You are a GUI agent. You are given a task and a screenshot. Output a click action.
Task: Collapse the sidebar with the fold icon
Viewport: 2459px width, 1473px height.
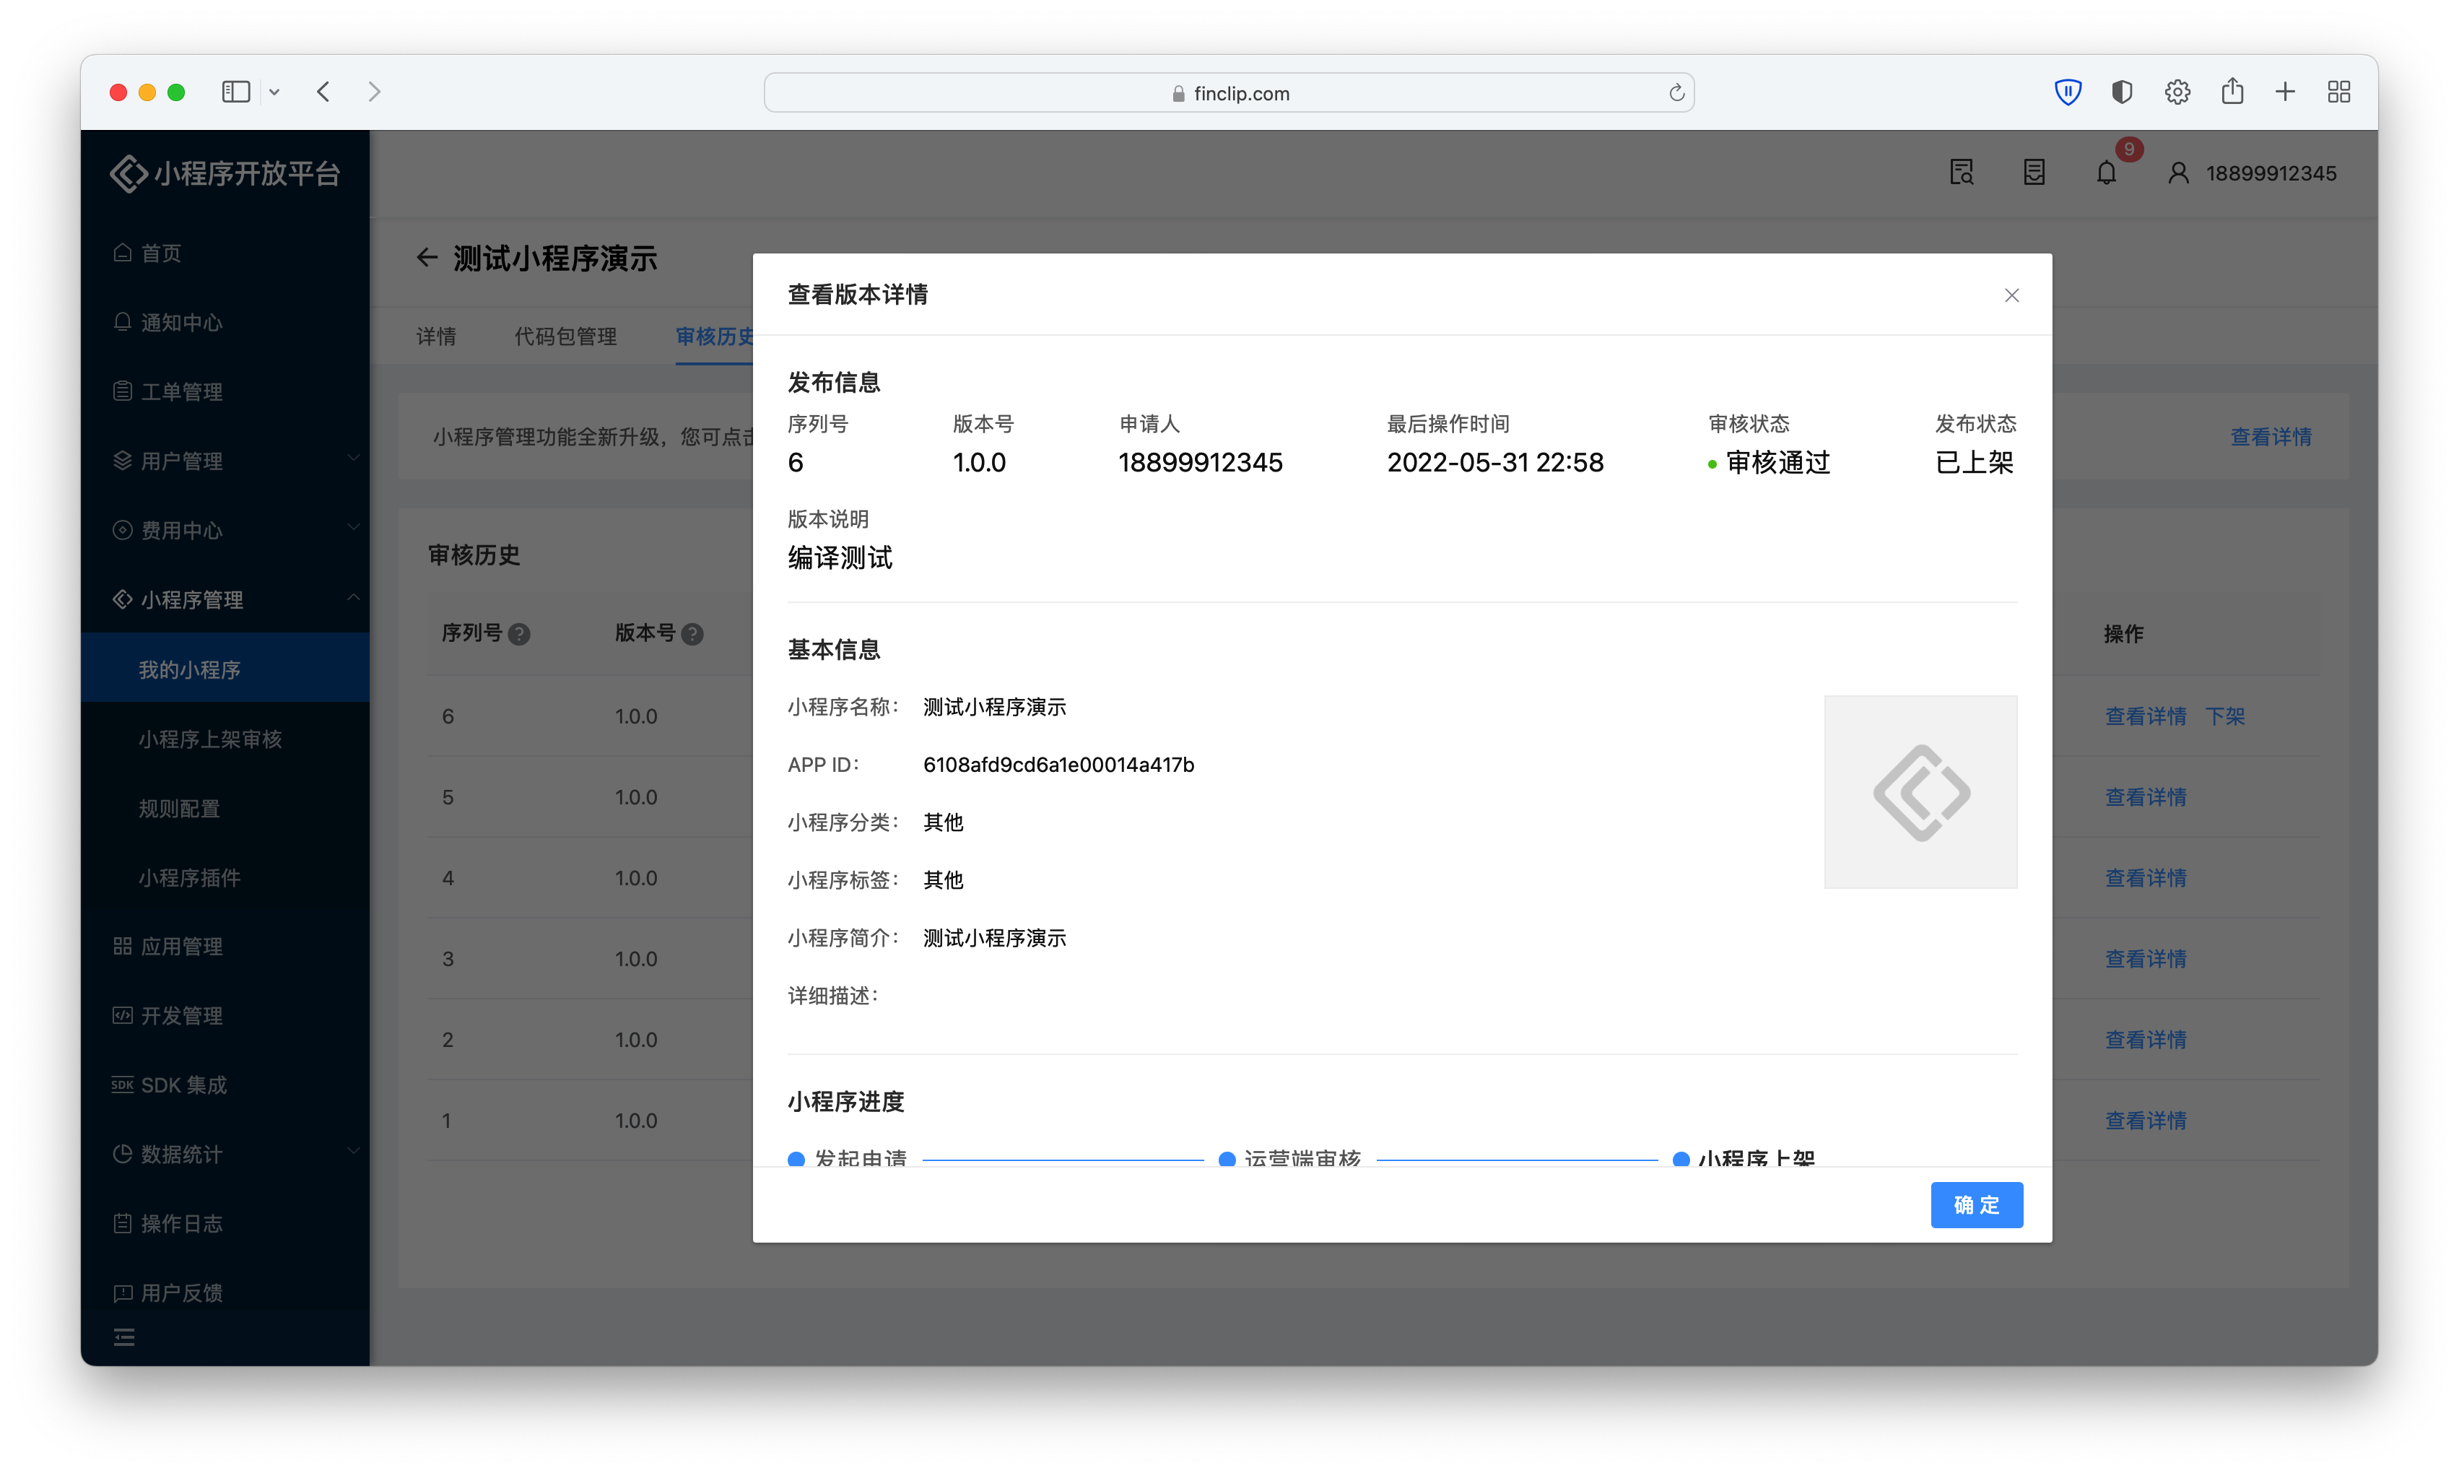point(124,1337)
